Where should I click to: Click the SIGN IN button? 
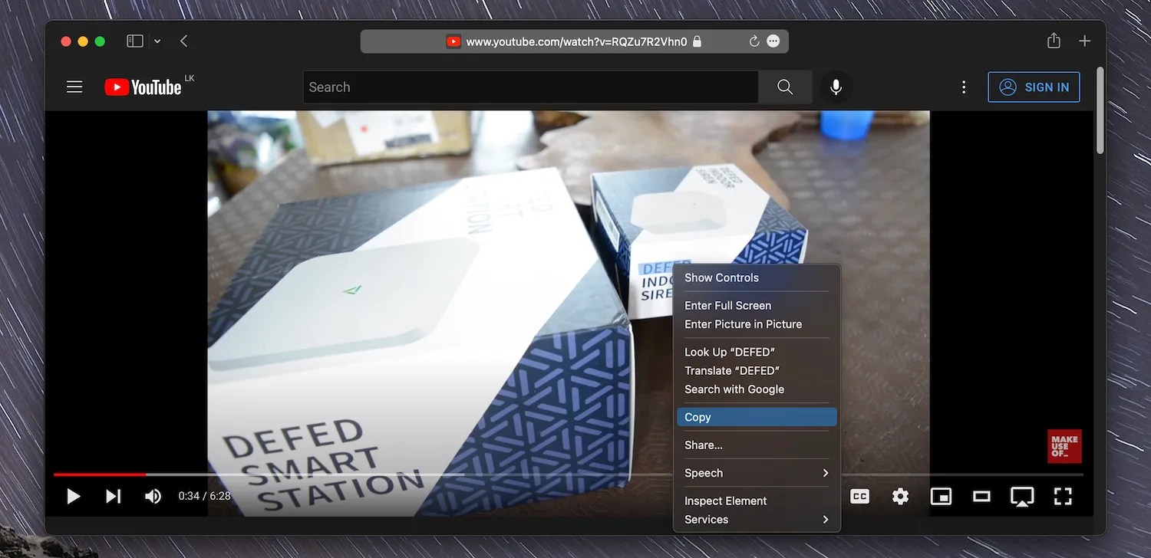[x=1034, y=87]
